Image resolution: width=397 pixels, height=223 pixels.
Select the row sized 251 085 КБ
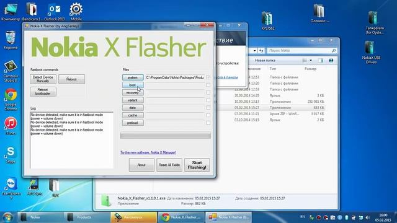click(271, 102)
